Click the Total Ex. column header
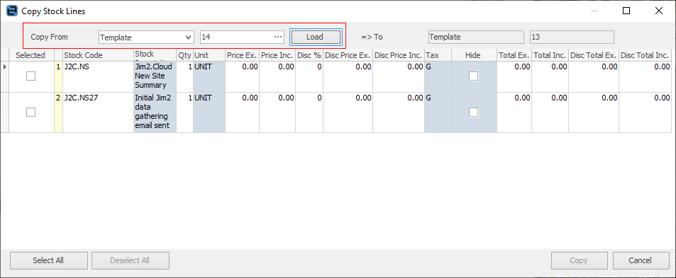 [514, 55]
